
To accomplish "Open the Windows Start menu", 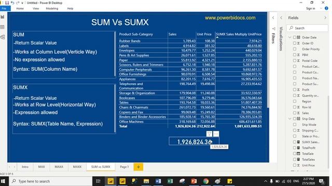I will click(3, 181).
